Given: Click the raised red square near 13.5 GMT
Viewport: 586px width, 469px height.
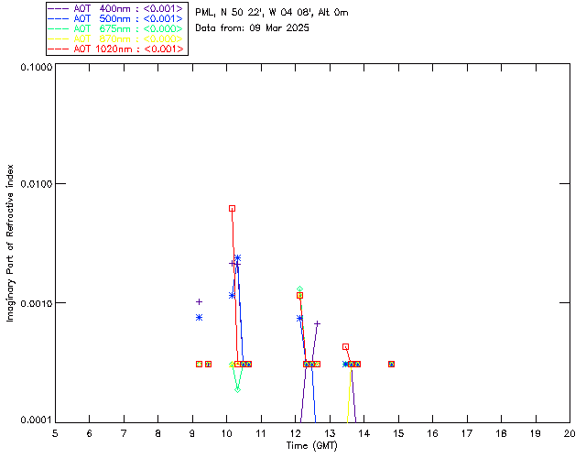Looking at the screenshot, I should coord(346,347).
